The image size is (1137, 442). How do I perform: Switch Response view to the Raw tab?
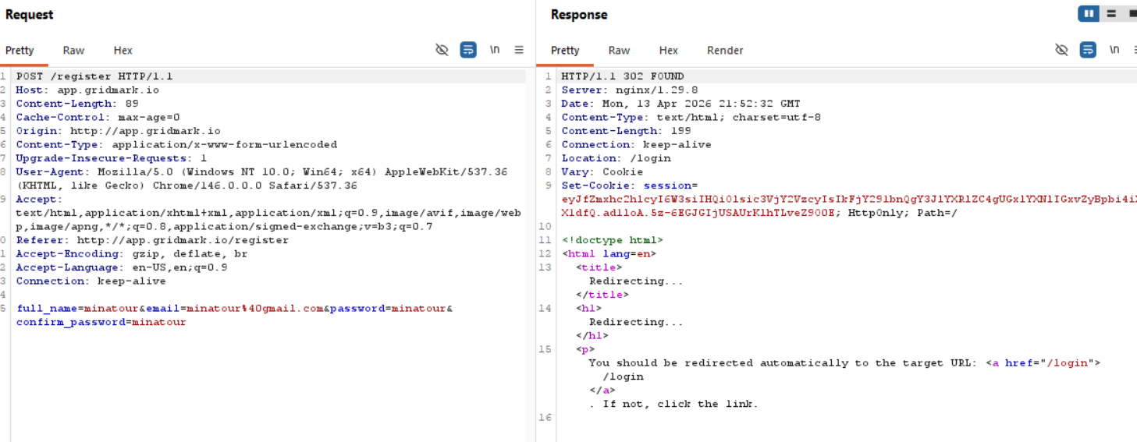tap(619, 51)
